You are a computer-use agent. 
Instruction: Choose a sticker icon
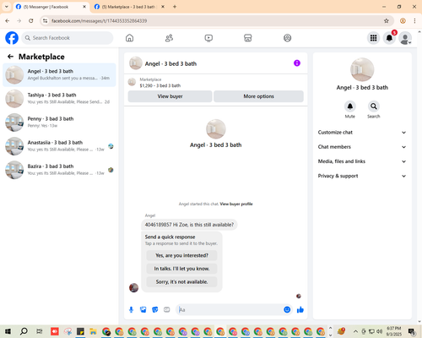[x=155, y=310]
